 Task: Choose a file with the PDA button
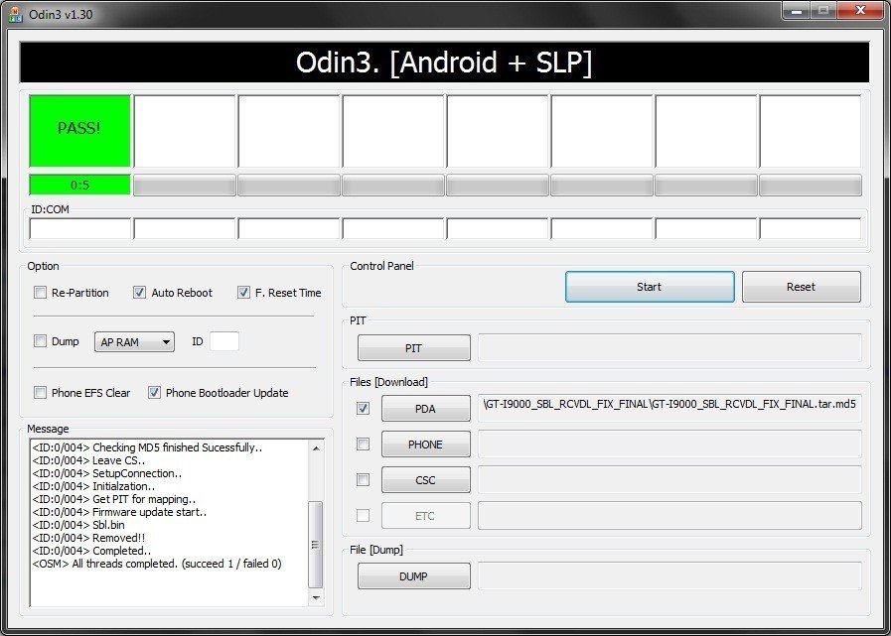coord(425,408)
